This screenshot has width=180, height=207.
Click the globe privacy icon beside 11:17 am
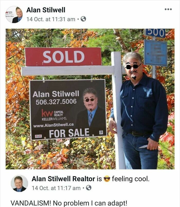coord(89,188)
